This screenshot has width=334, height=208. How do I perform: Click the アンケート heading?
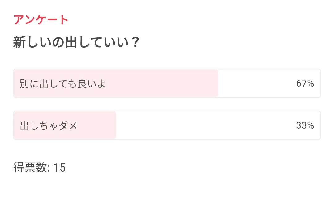point(41,20)
